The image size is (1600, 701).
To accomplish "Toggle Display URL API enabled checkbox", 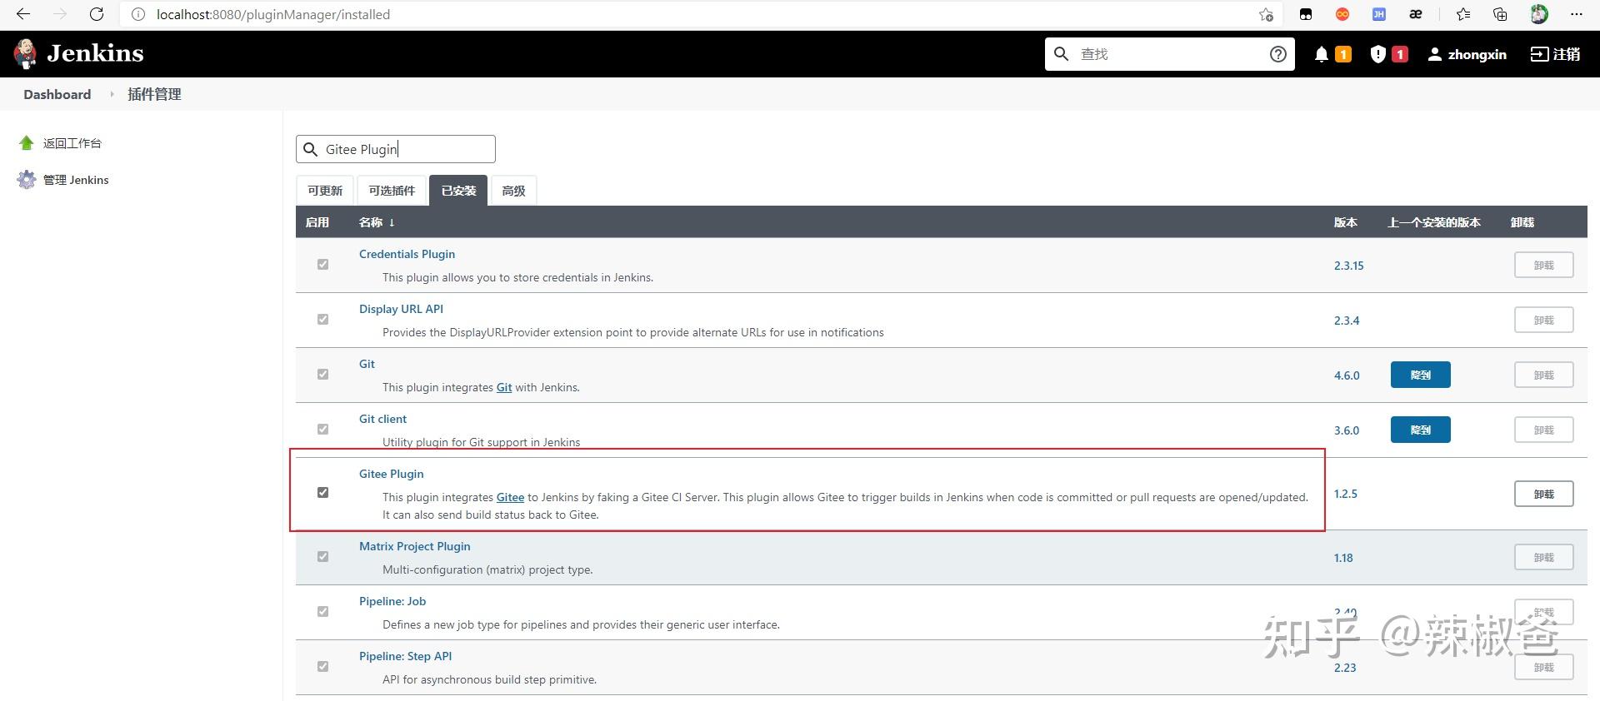I will coord(322,320).
